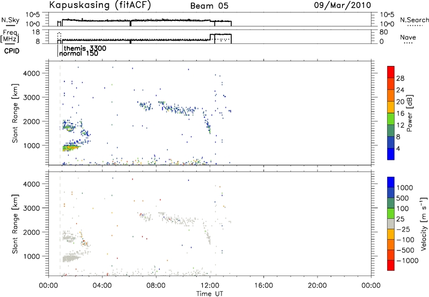The width and height of the screenshot is (429, 297).
Task: Click the "Slant Range [km]" label of the velocity panel
Action: [x=15, y=224]
